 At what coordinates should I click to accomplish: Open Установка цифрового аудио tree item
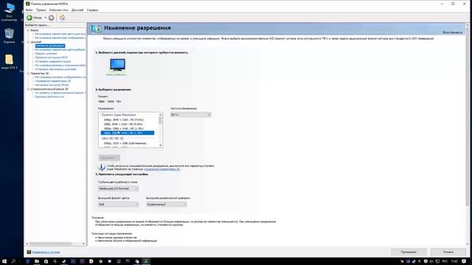(52, 61)
